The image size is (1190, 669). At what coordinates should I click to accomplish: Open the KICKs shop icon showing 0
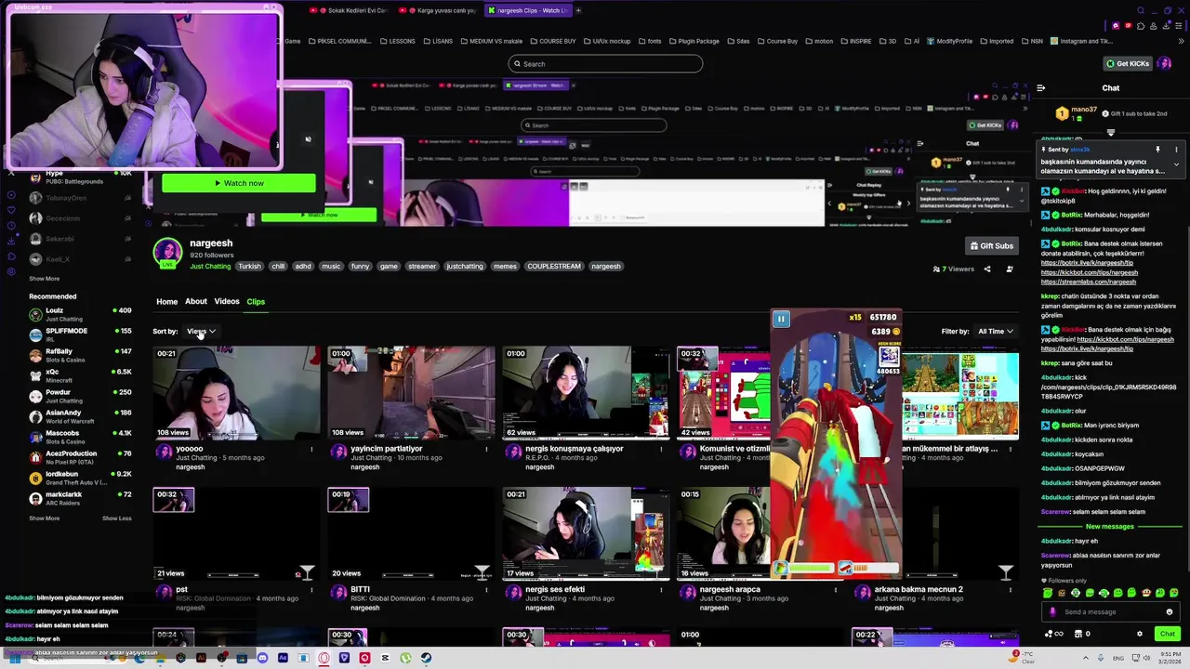point(1081,634)
